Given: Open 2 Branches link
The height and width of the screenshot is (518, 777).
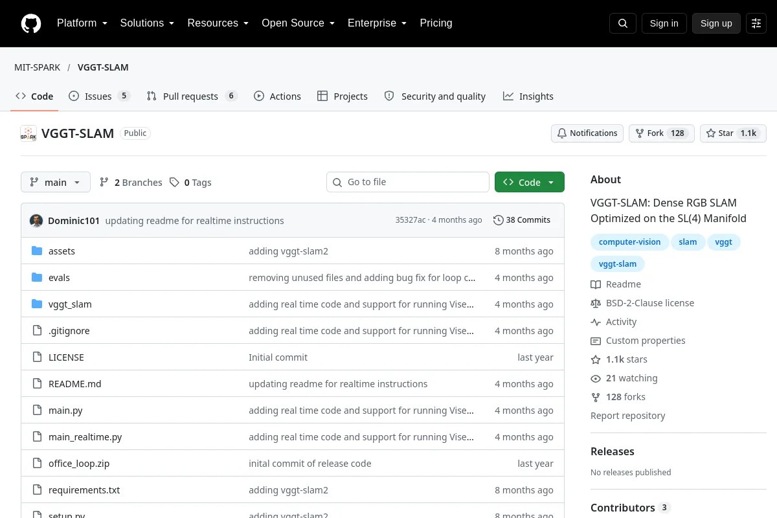Looking at the screenshot, I should click(x=131, y=183).
